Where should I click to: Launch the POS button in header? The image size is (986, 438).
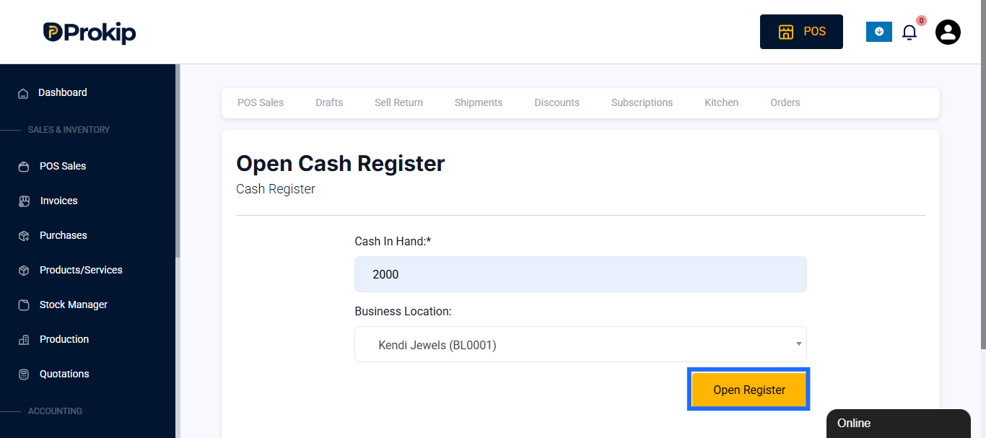pos(801,32)
